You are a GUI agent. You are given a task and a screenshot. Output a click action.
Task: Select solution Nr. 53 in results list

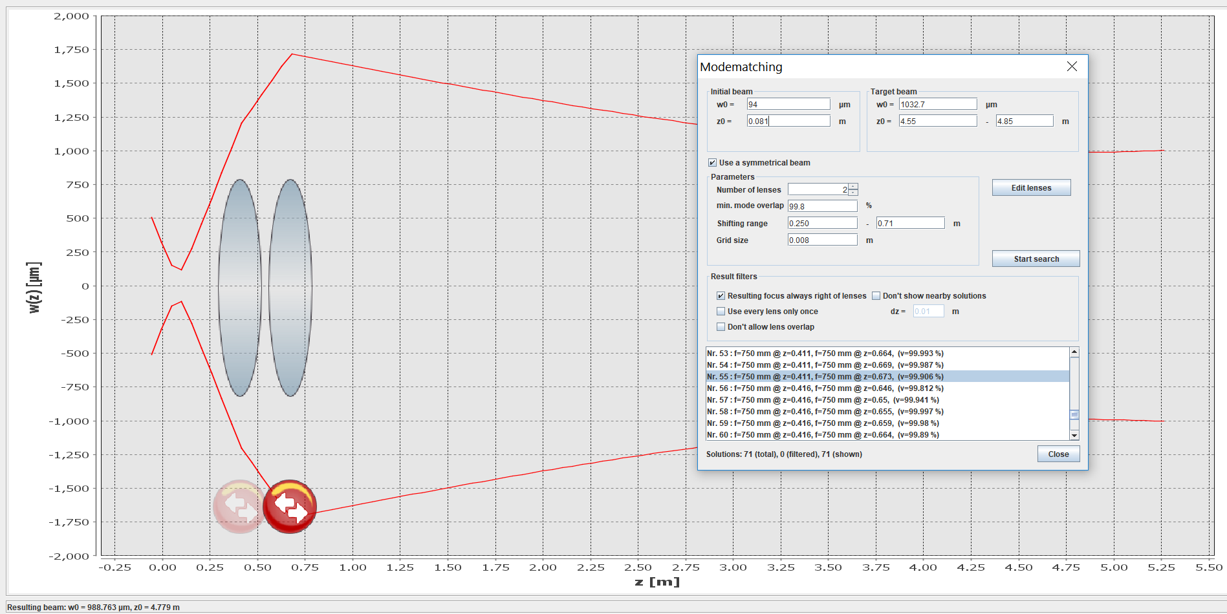(x=887, y=354)
